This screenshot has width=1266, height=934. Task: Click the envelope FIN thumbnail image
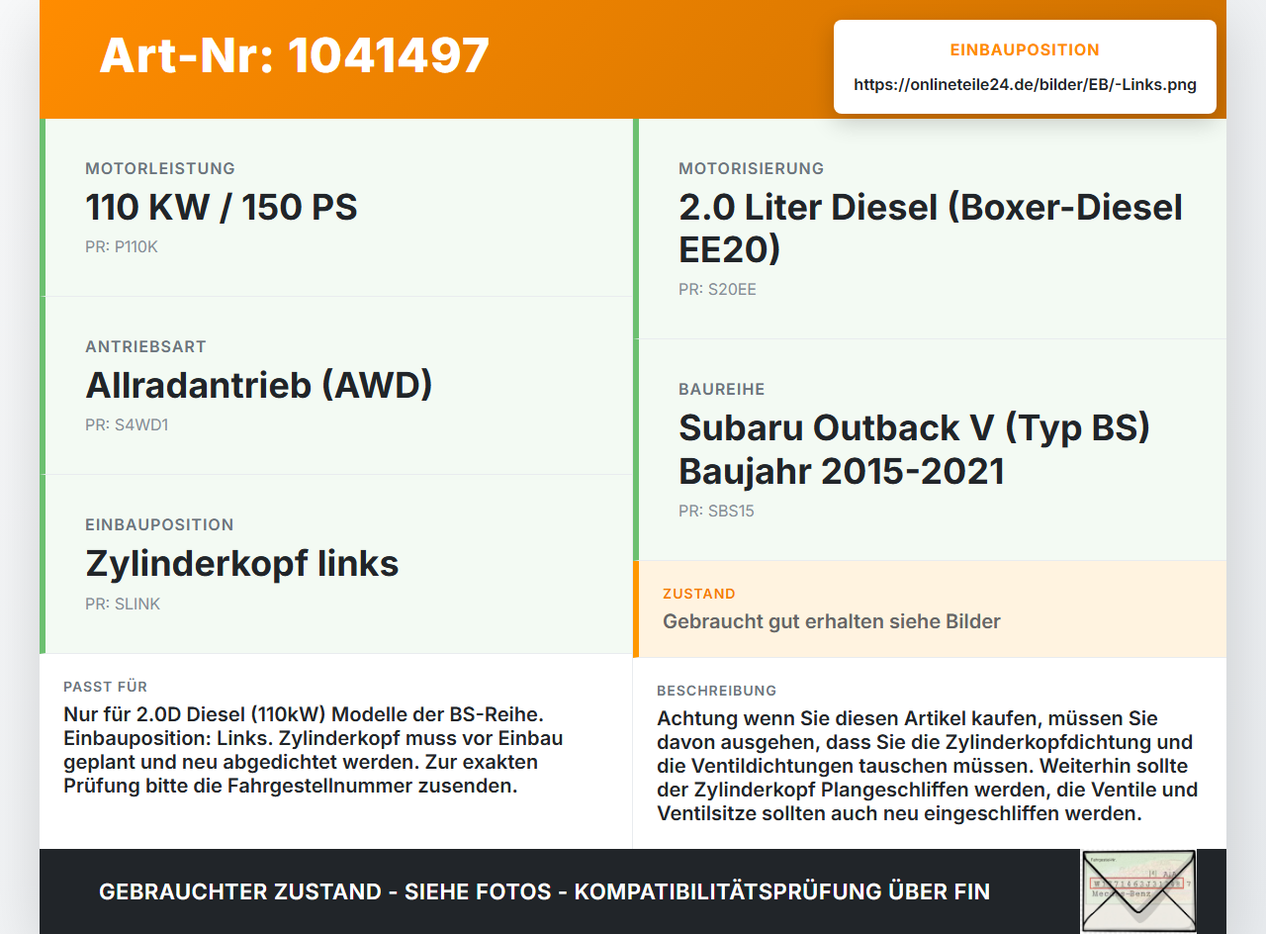point(1138,891)
